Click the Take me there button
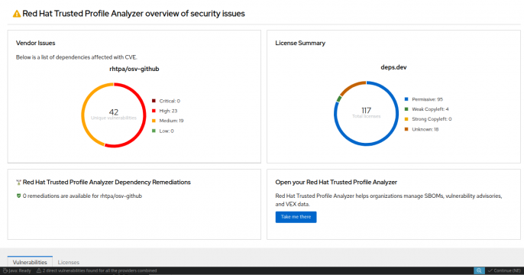 coord(296,217)
